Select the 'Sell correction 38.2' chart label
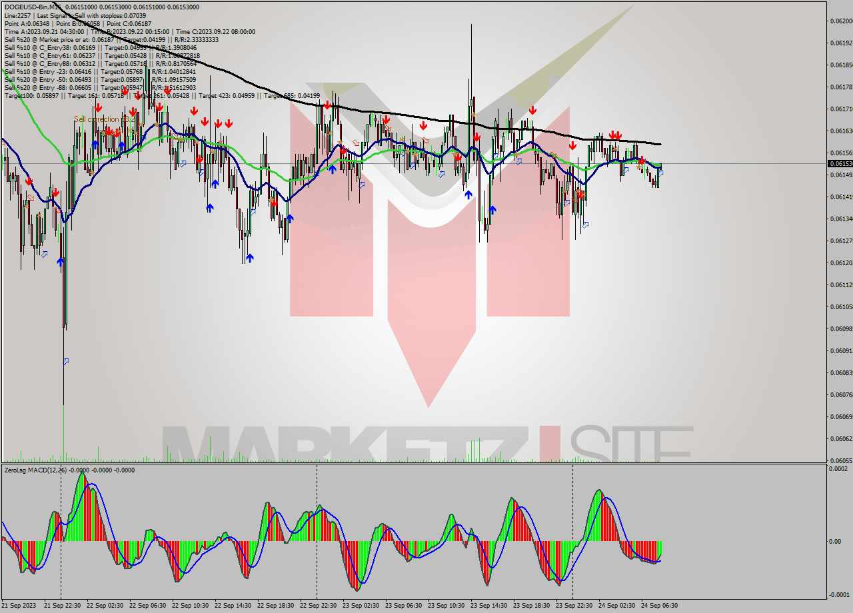Image resolution: width=853 pixels, height=613 pixels. (x=104, y=119)
